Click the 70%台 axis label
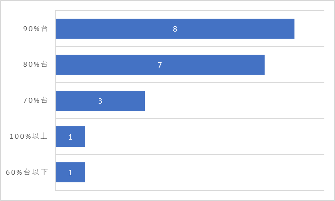Screen dimensions: 335x201 tap(35, 100)
